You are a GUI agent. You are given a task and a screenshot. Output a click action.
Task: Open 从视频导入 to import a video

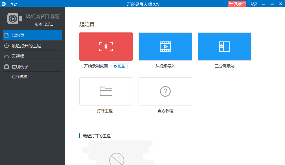coord(165,46)
